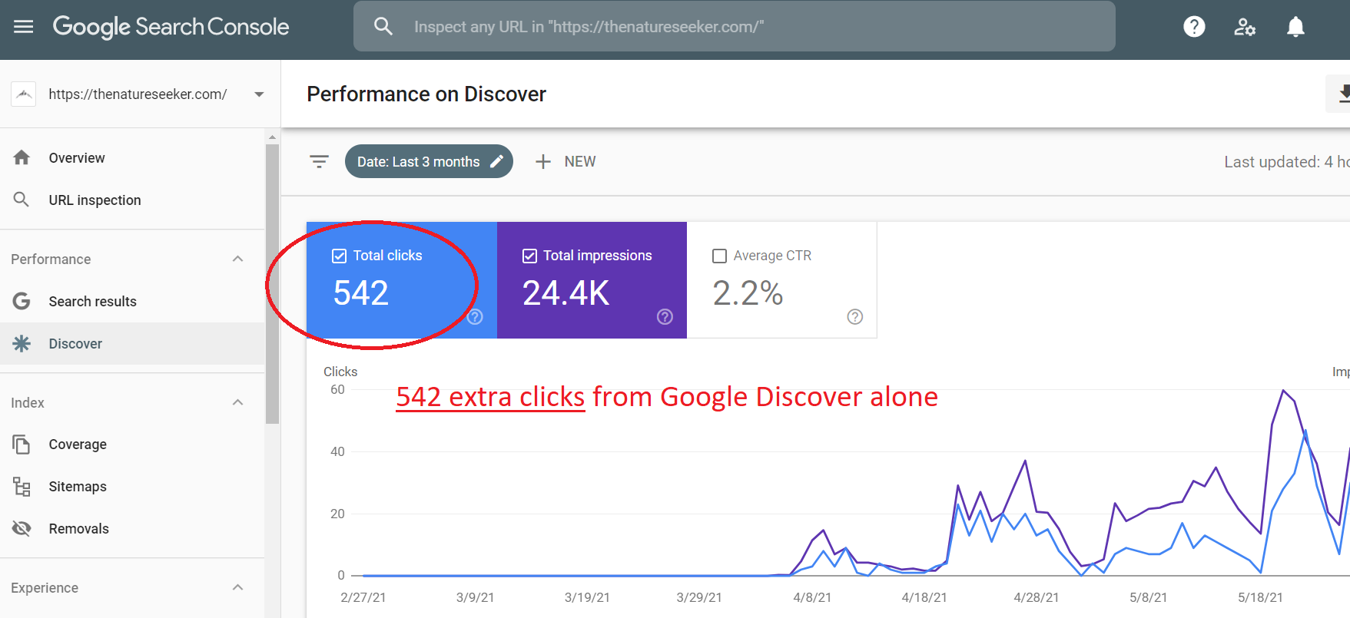Open users and settings icon

tap(1245, 27)
